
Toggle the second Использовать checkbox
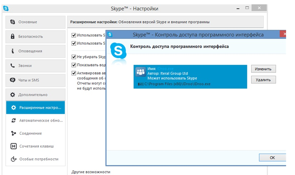74,43
